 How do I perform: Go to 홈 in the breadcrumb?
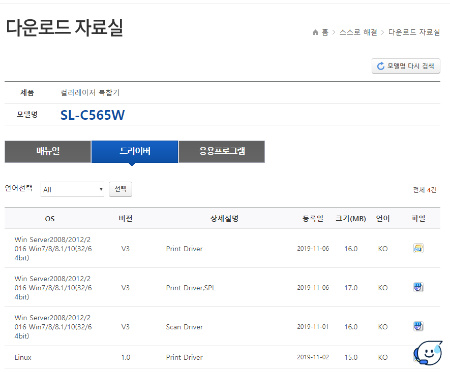(325, 32)
